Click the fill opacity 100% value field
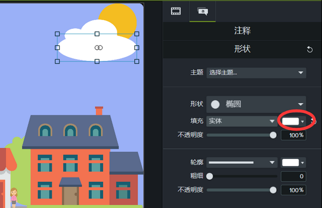The height and width of the screenshot is (208, 322). coord(294,135)
